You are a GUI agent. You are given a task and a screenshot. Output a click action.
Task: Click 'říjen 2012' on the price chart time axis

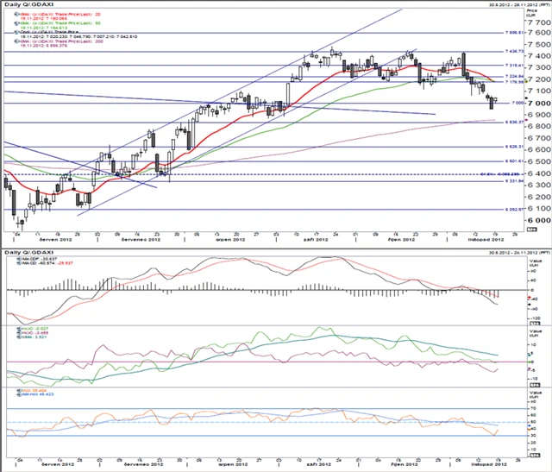pyautogui.click(x=401, y=240)
